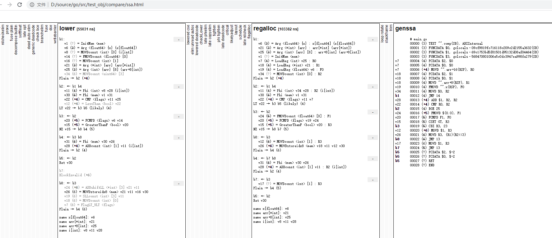Open the elim unread autos column
Viewport: 552px width, 238px height.
193,40
